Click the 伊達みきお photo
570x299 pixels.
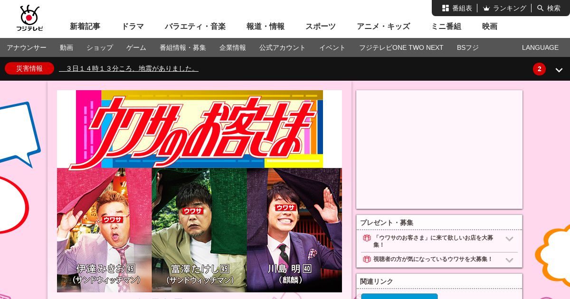[104, 230]
